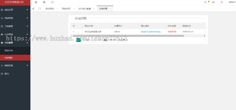Screen dimensions: 236x110
Task: Click the gear icon beside 系统设置
Action: tap(2, 10)
